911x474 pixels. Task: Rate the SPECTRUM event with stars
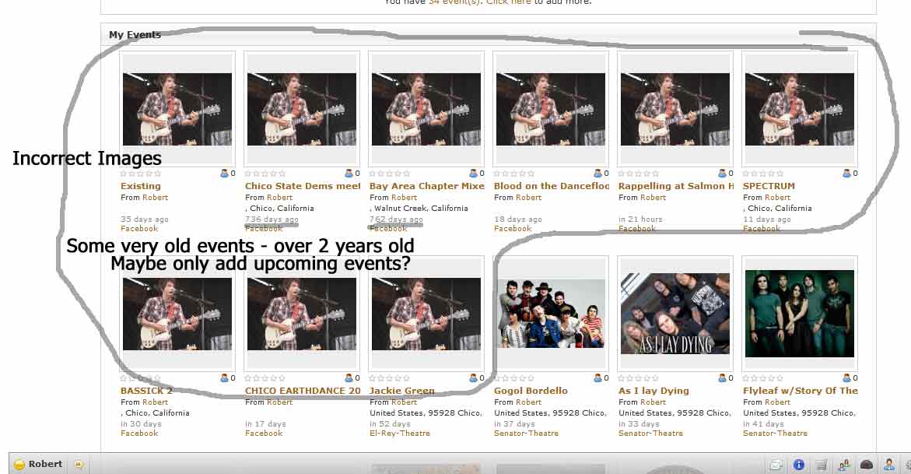pos(763,174)
